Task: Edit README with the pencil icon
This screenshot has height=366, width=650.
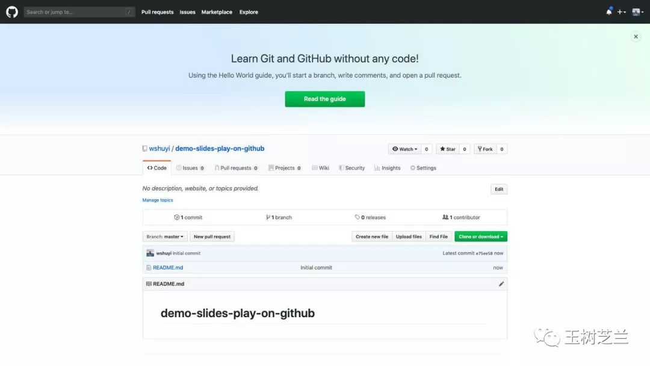Action: (x=501, y=284)
